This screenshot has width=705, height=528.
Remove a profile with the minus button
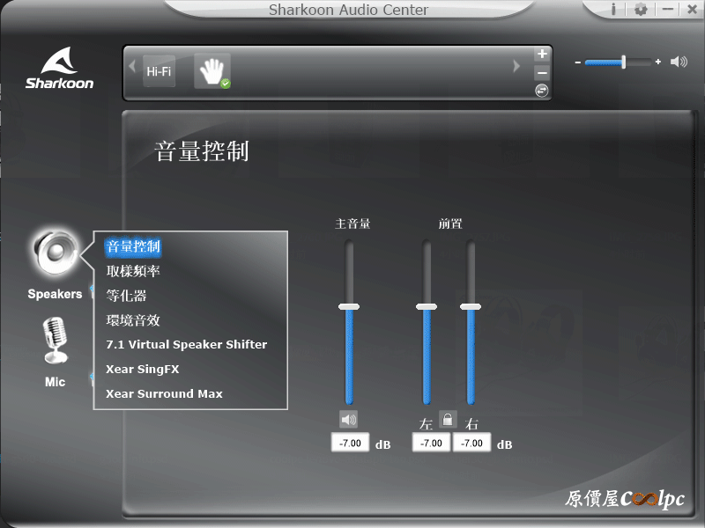point(542,72)
